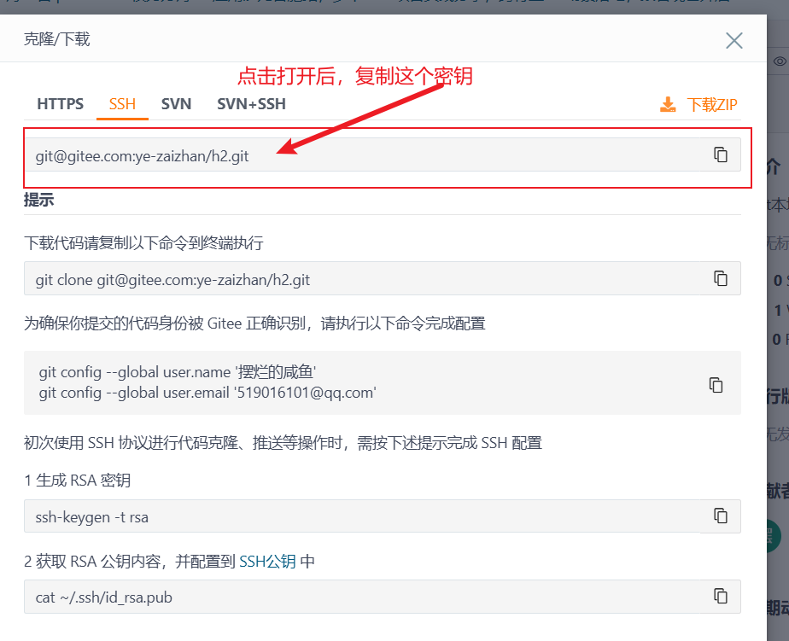Click the ssh-keygen command field

click(x=342, y=516)
